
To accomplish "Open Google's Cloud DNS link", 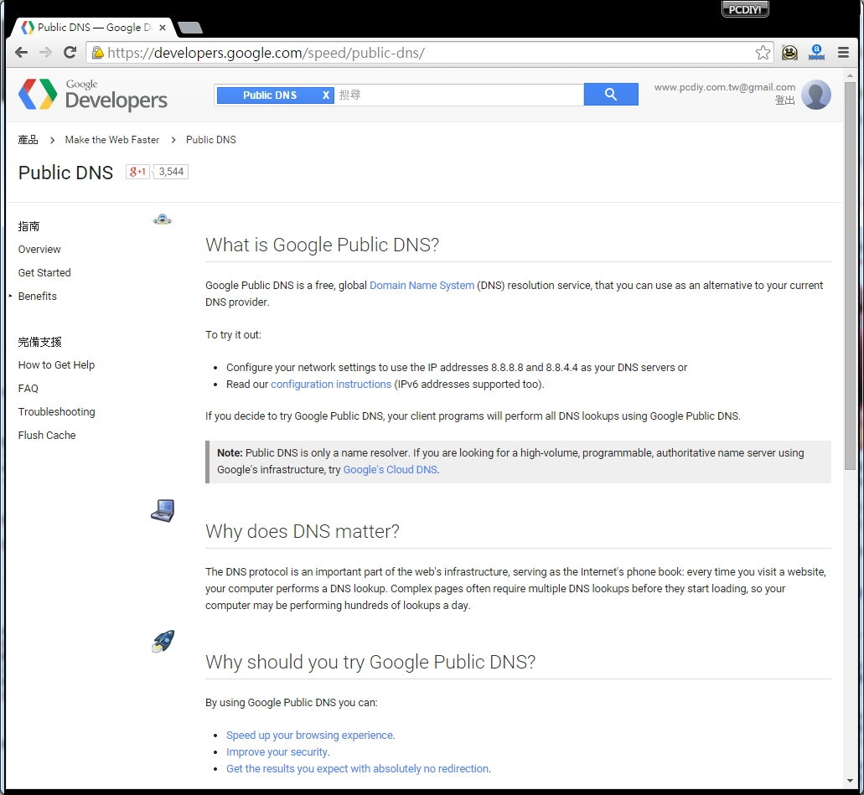I will [x=391, y=469].
